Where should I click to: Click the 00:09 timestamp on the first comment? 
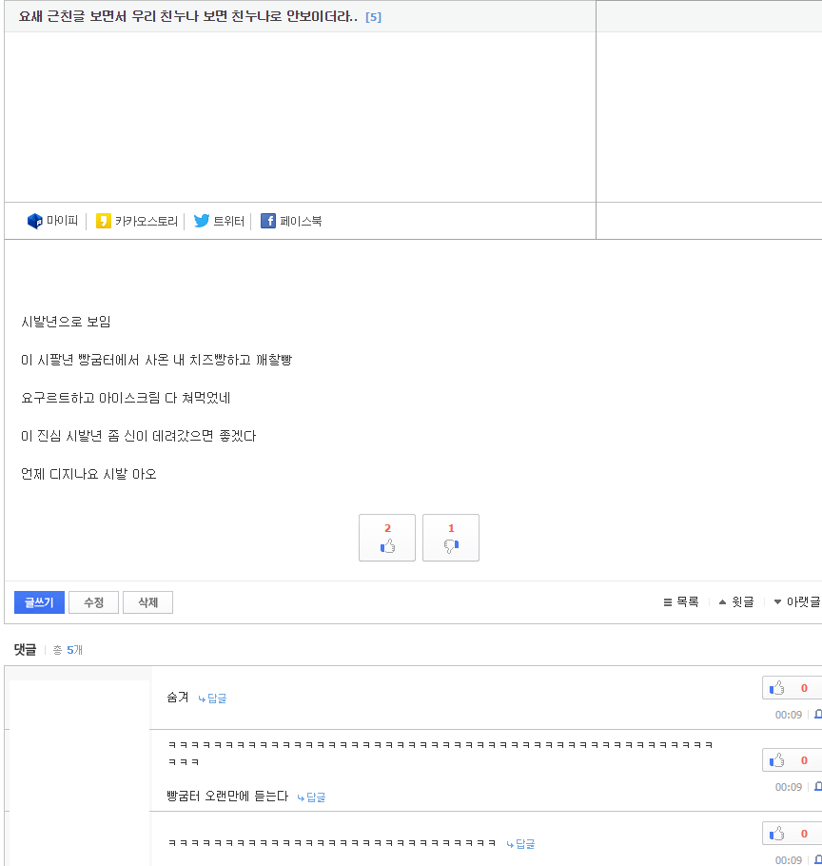789,715
